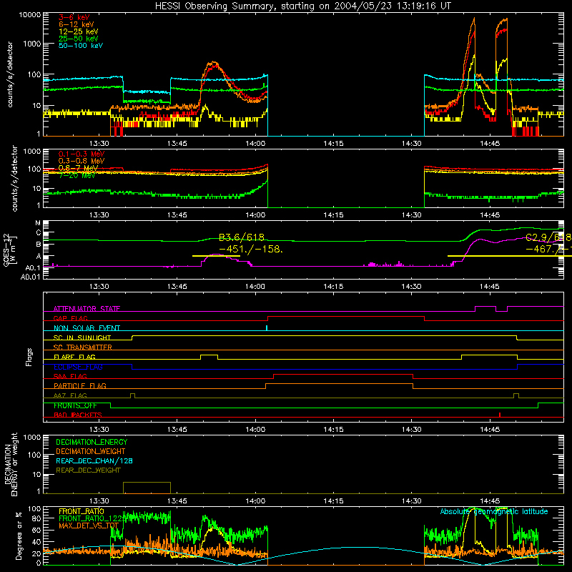Select the cyan 50-100 keV legend entry

click(x=80, y=46)
